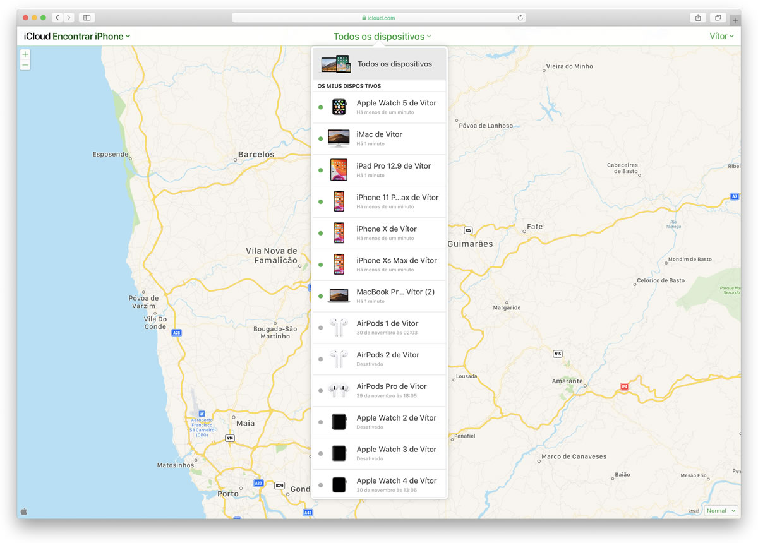Zoom in the map with plus button

click(25, 54)
